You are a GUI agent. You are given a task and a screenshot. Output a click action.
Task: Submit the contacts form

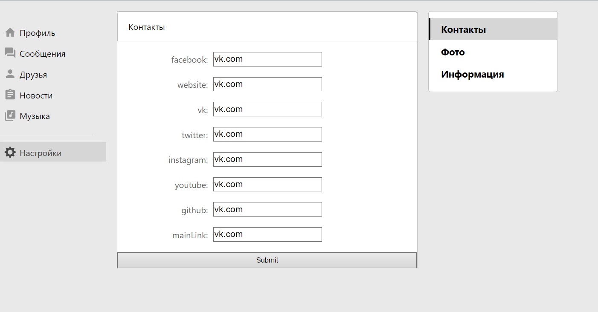click(x=267, y=260)
